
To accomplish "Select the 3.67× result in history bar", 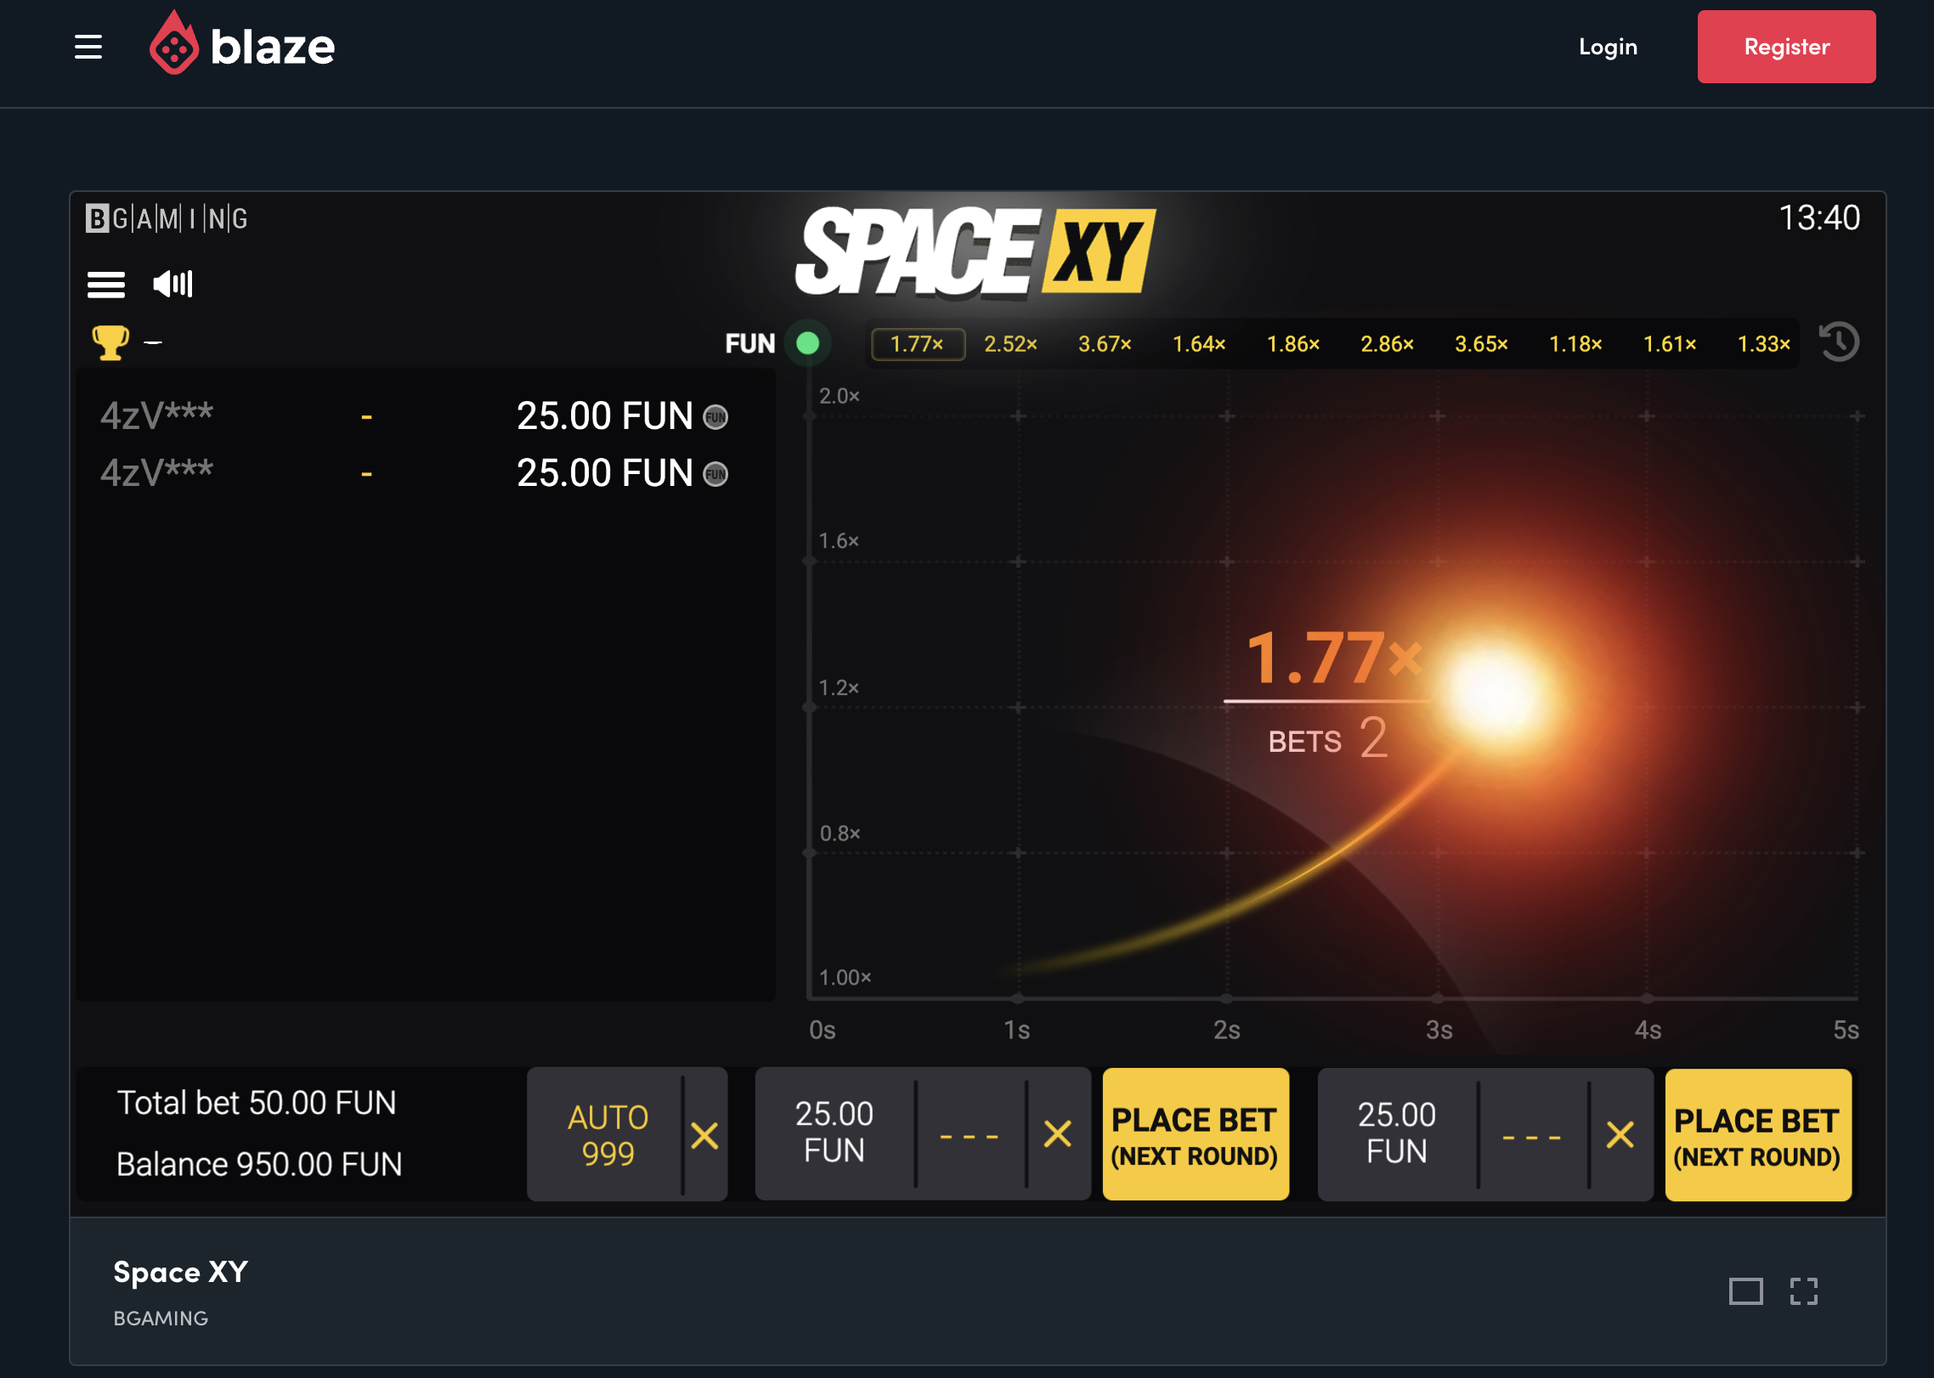I will tap(1105, 344).
